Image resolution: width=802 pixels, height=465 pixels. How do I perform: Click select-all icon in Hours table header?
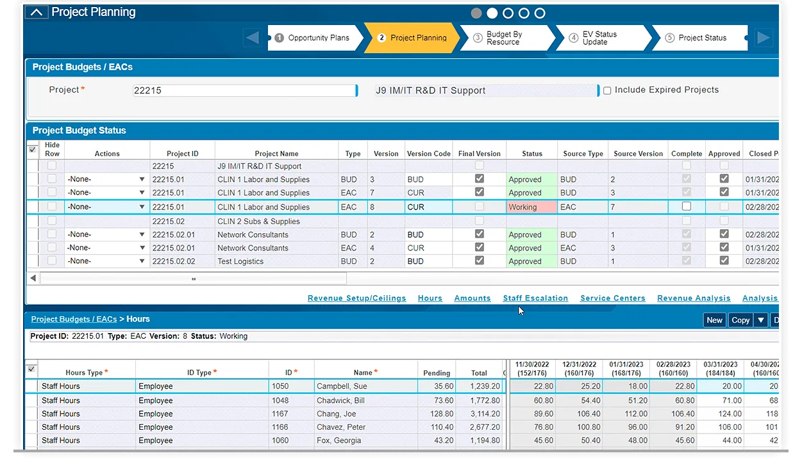coord(32,370)
